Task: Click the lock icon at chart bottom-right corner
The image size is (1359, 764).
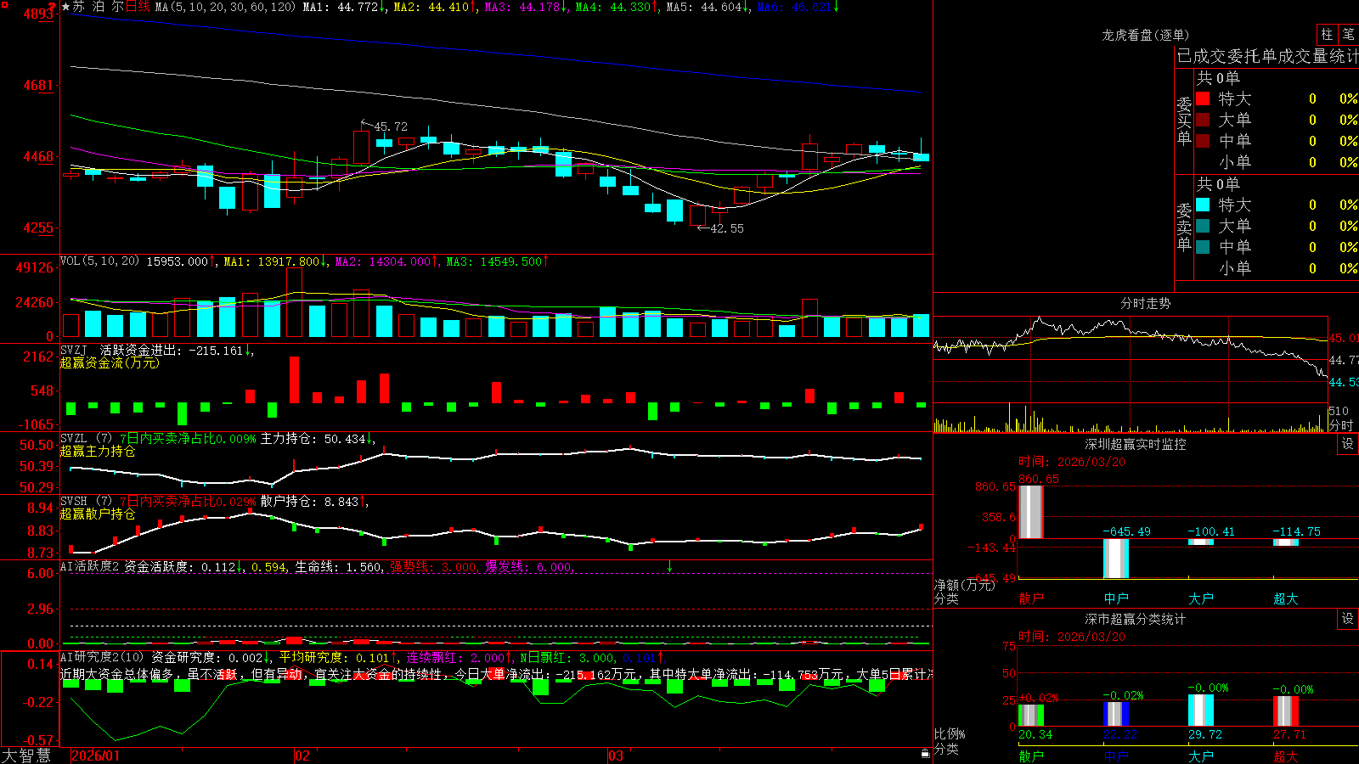Action: tap(925, 753)
